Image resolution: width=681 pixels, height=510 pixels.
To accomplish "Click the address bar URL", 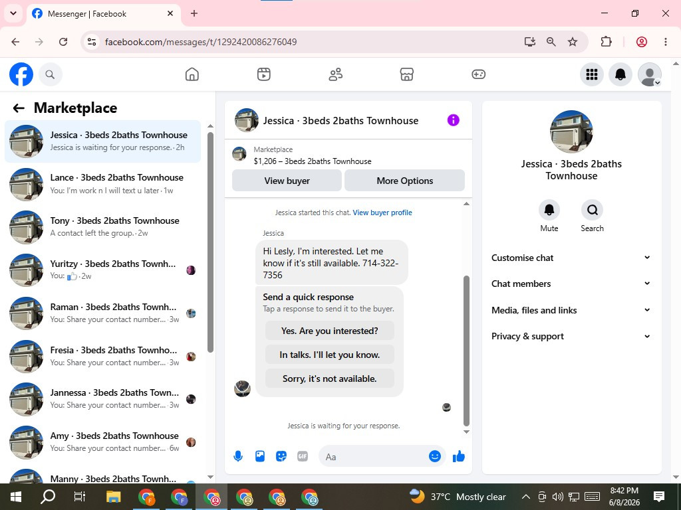I will pos(201,42).
